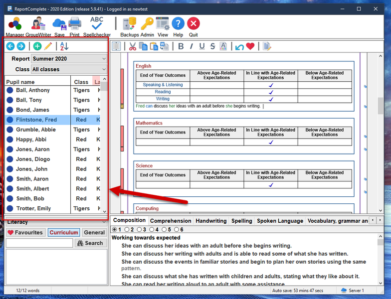Paste from the clipboard icon

[154, 46]
